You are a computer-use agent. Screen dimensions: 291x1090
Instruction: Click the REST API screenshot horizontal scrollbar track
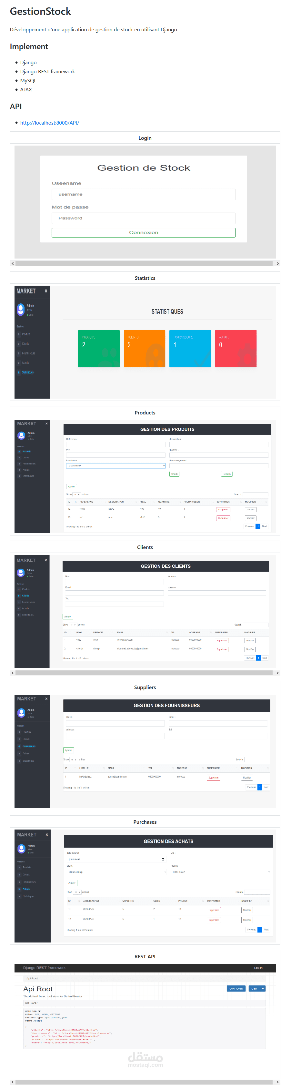(x=144, y=1082)
